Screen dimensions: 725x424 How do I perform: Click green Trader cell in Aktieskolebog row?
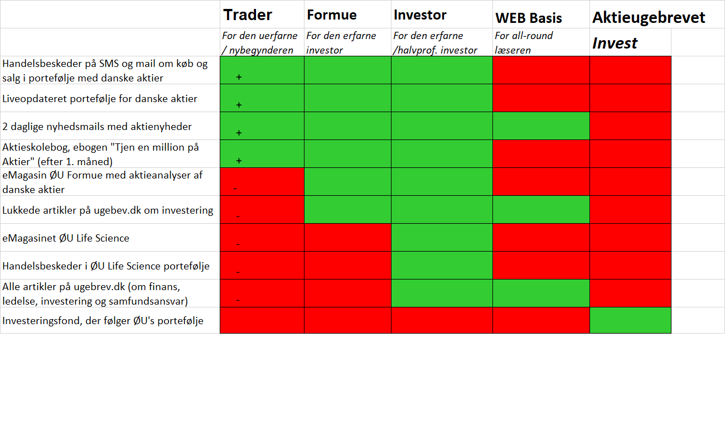[262, 153]
